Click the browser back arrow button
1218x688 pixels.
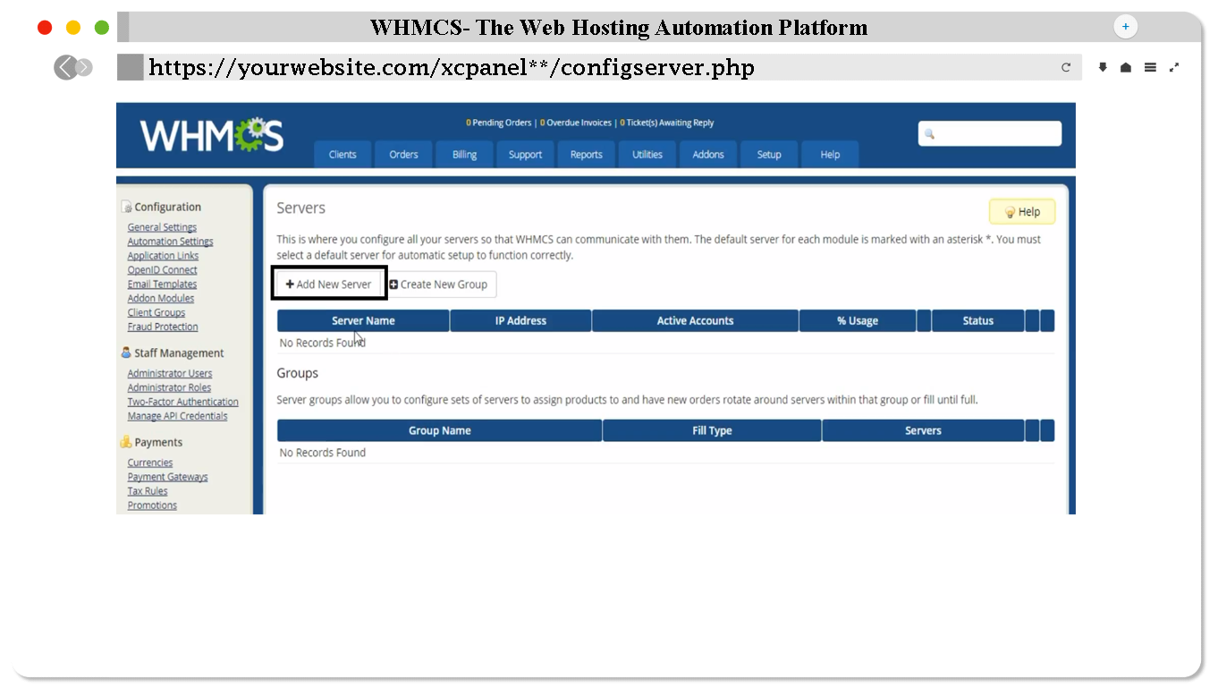coord(64,67)
